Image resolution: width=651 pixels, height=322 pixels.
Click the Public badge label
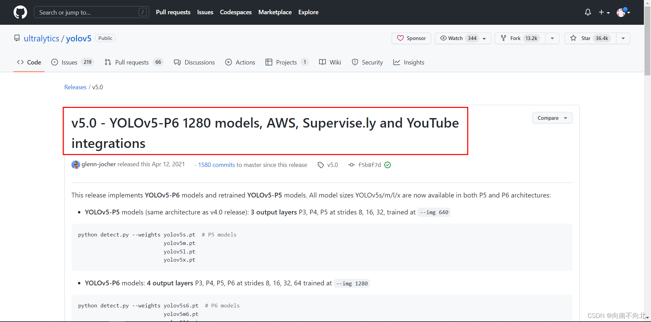click(105, 38)
